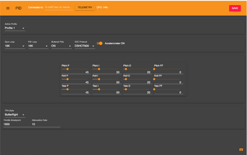247x155 pixels.
Task: Click the Yaw FF slider handle
Action: (154, 89)
